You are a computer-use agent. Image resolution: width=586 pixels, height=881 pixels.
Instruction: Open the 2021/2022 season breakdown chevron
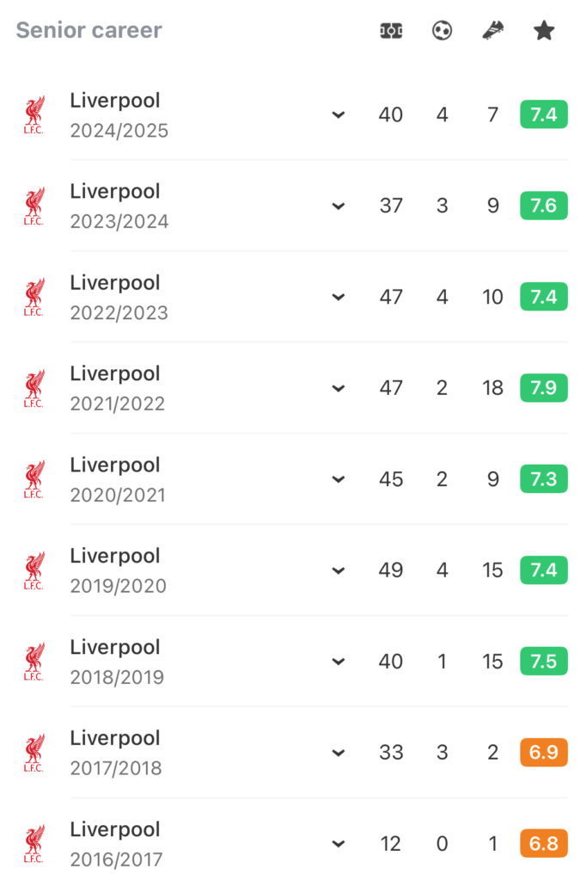pos(338,388)
